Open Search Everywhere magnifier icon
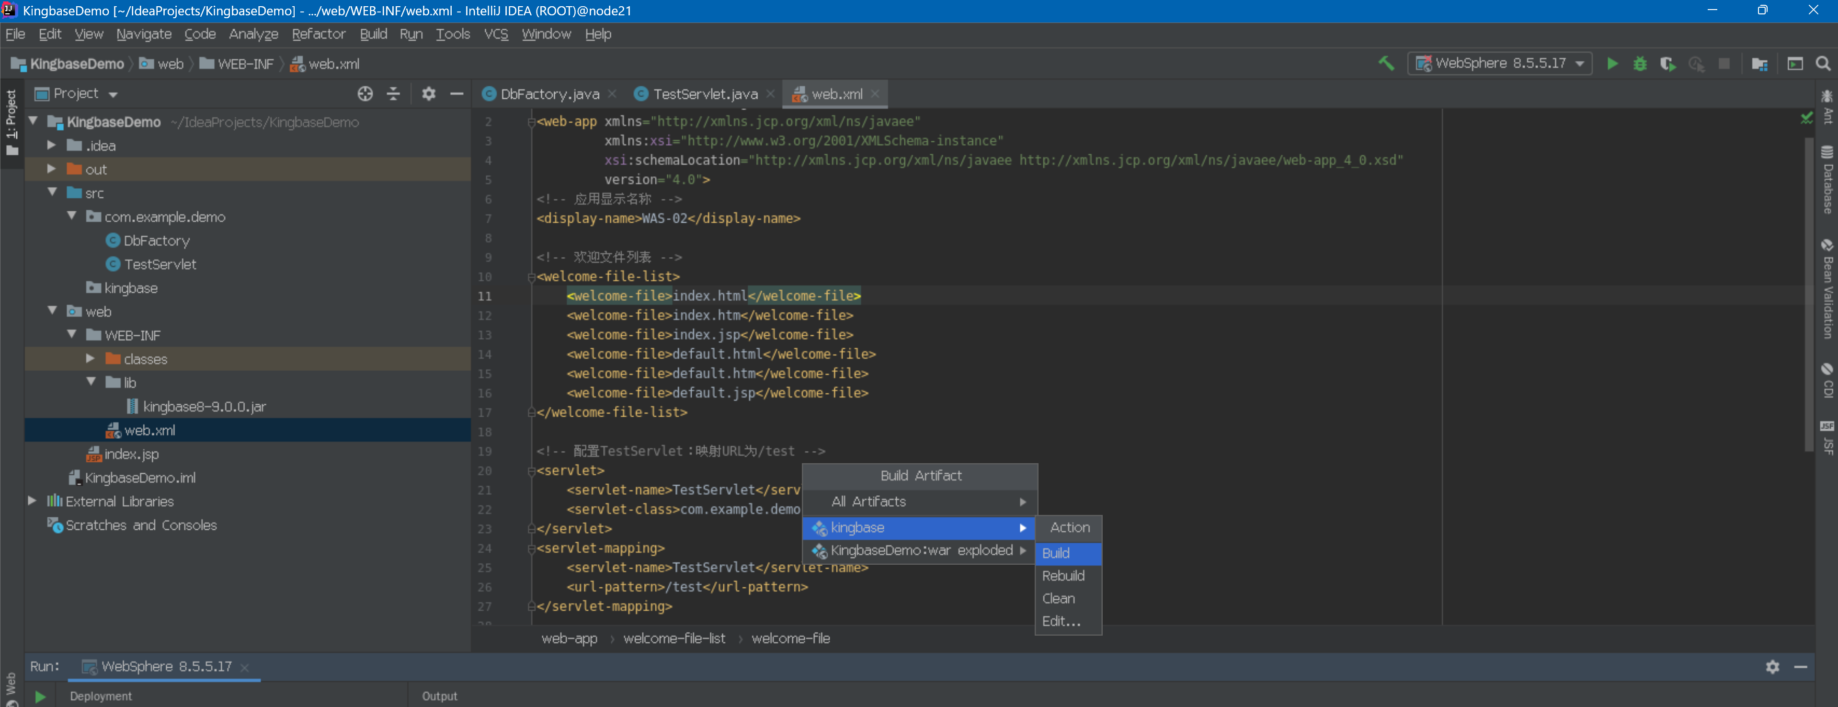 (1823, 64)
